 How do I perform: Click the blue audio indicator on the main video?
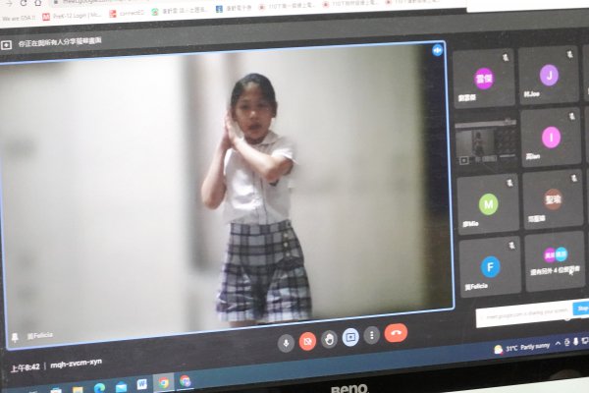(x=437, y=50)
